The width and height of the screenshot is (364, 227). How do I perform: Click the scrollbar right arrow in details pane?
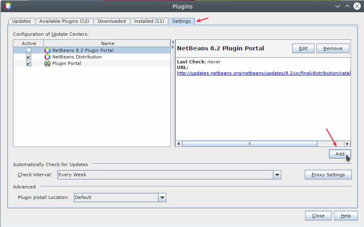(x=347, y=144)
